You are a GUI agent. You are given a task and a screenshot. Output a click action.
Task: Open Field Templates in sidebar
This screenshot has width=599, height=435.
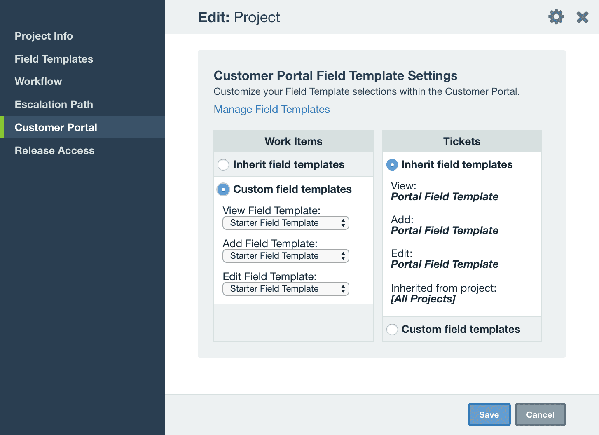pos(54,59)
